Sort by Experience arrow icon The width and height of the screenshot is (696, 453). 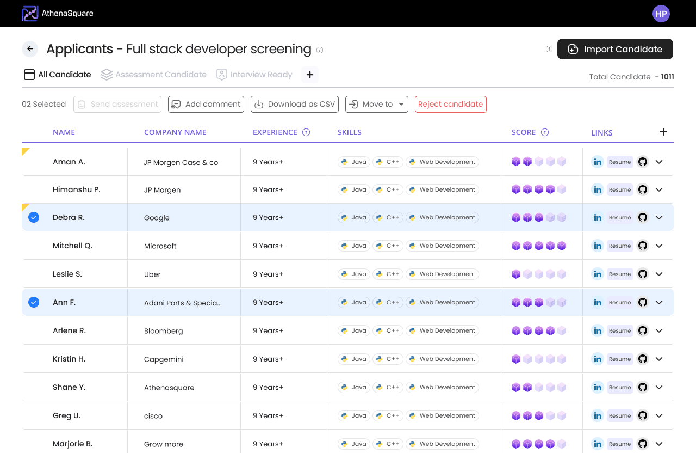click(306, 132)
